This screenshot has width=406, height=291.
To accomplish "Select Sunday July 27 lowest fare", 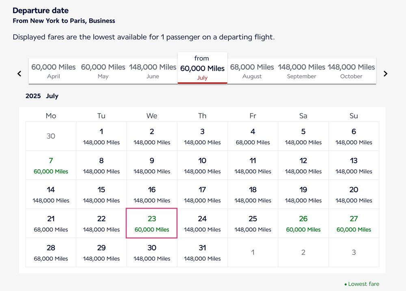I will point(354,224).
